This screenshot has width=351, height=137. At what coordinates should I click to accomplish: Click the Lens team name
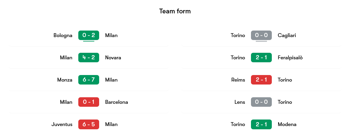[x=240, y=102]
